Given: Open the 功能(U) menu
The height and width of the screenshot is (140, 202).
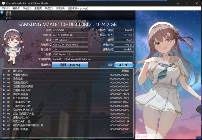Looking at the screenshot, I should 27,8.
